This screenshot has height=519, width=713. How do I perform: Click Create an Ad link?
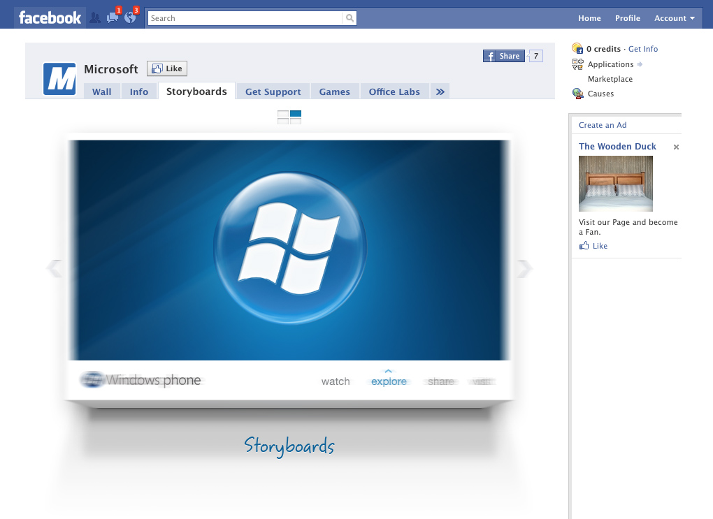click(603, 125)
